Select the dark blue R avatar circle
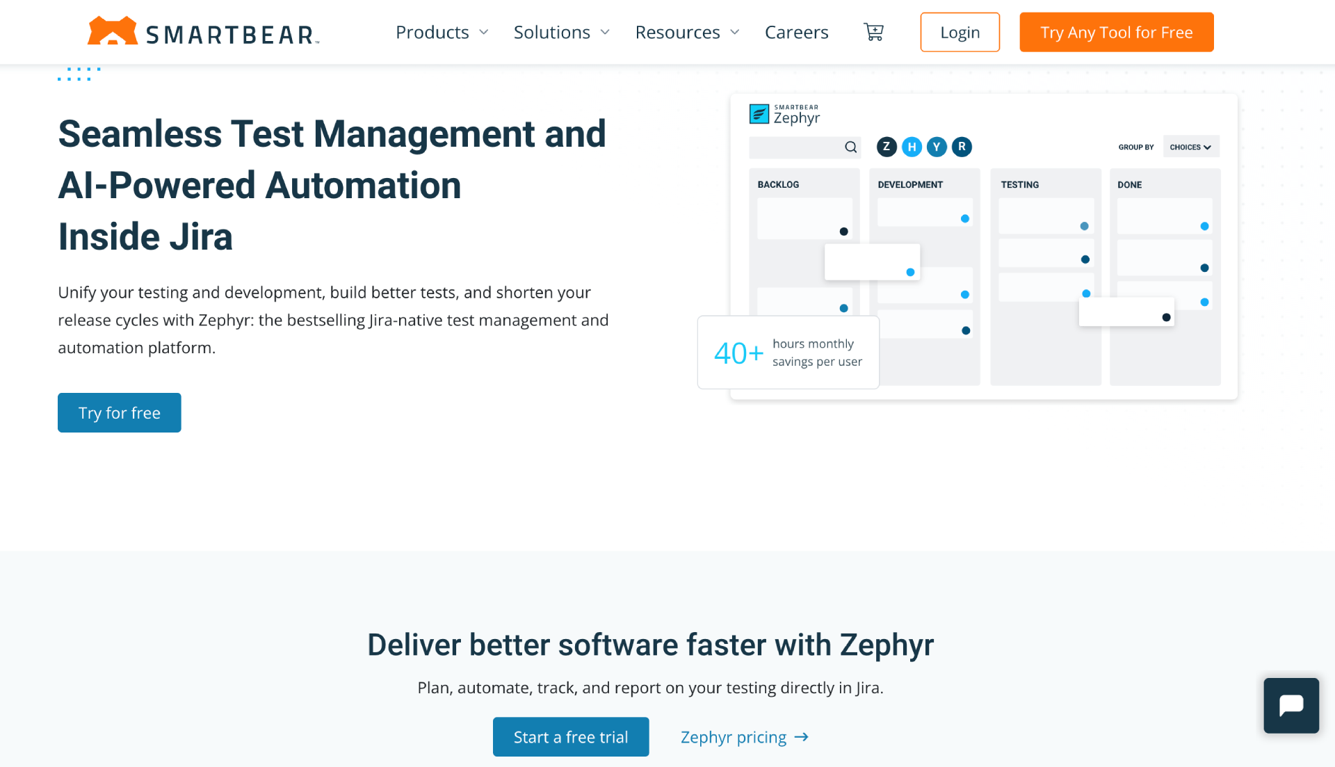This screenshot has width=1335, height=767. coord(962,147)
